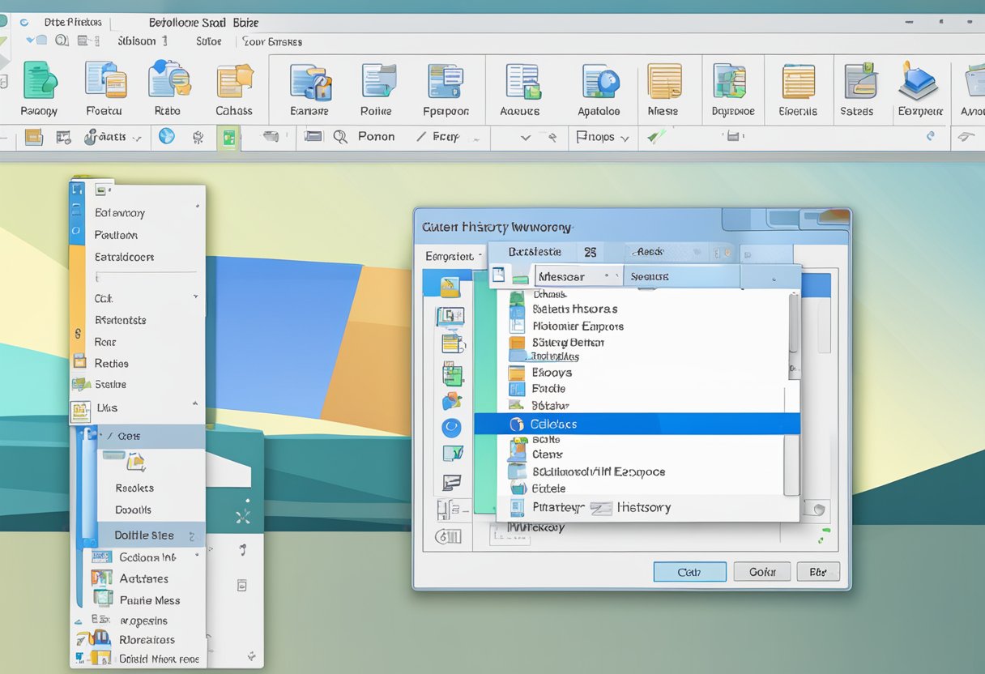This screenshot has width=985, height=674.
Task: Open the "Sibsom" menu in the menu bar
Action: tap(135, 41)
